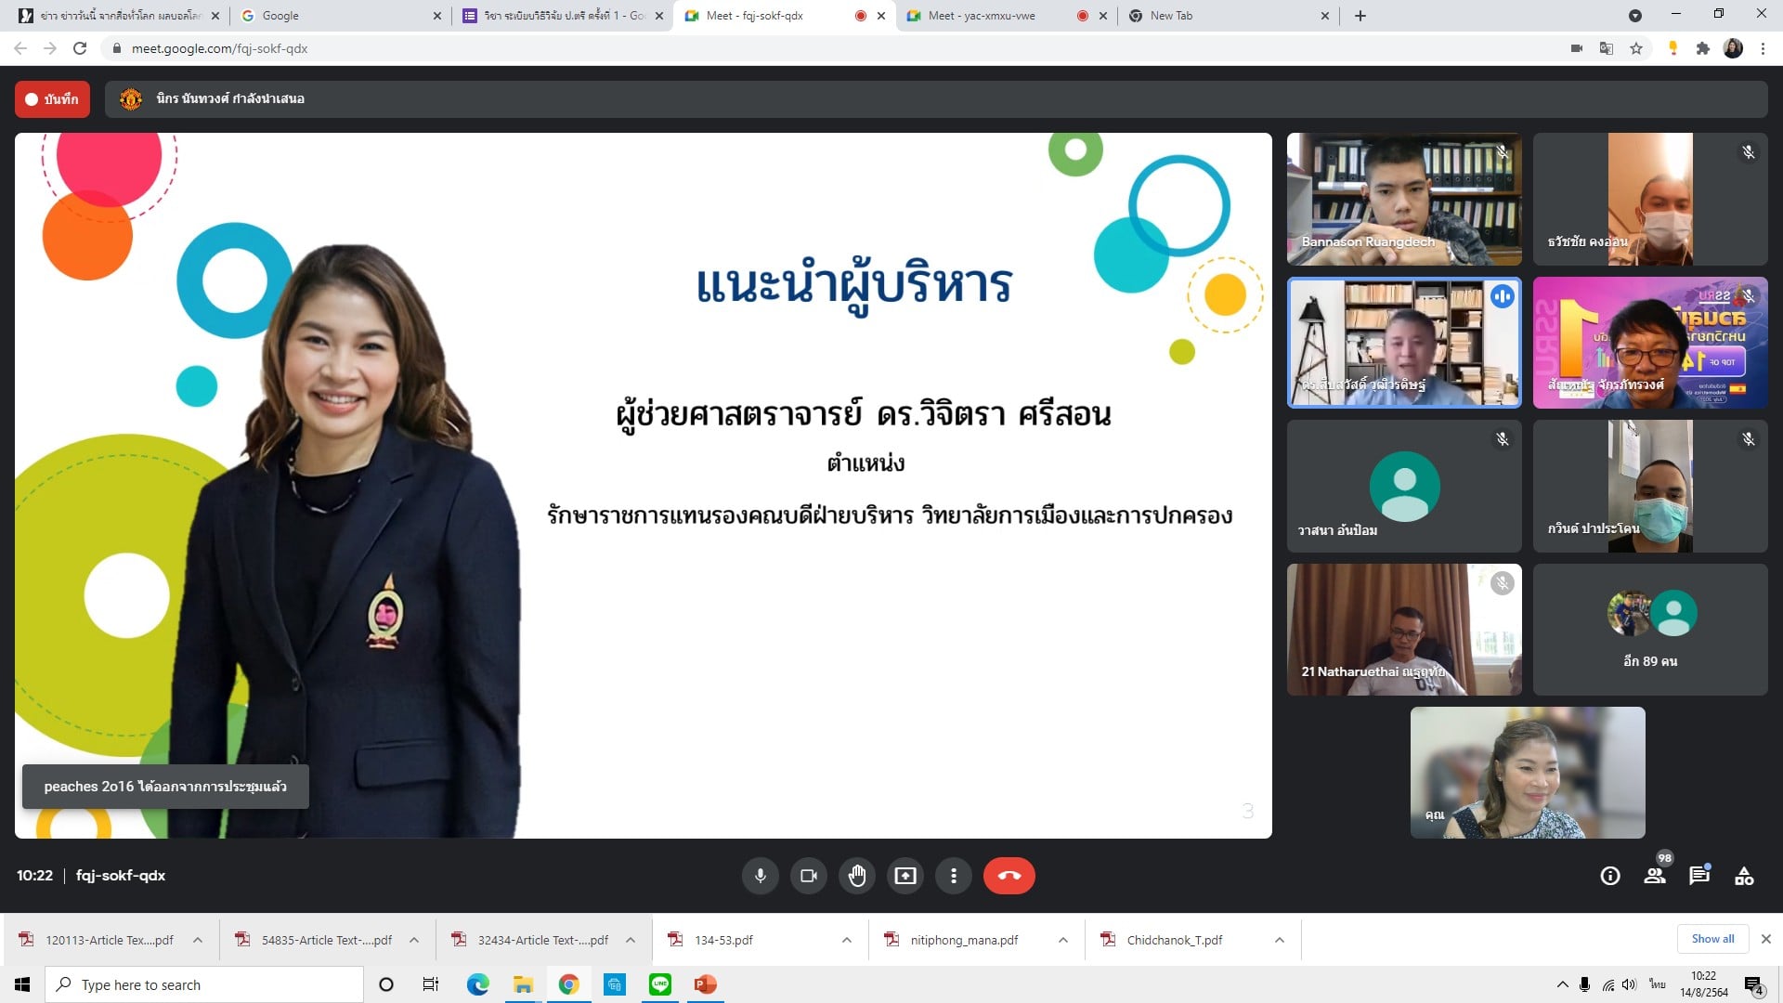The image size is (1783, 1003).
Task: Show the participants list icon
Action: click(1655, 876)
